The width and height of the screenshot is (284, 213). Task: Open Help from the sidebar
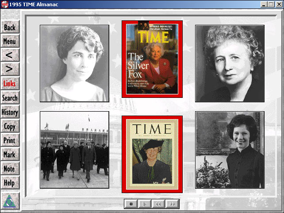[10, 183]
